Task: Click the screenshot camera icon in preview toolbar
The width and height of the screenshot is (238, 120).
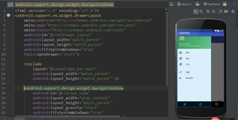Action: (226, 12)
